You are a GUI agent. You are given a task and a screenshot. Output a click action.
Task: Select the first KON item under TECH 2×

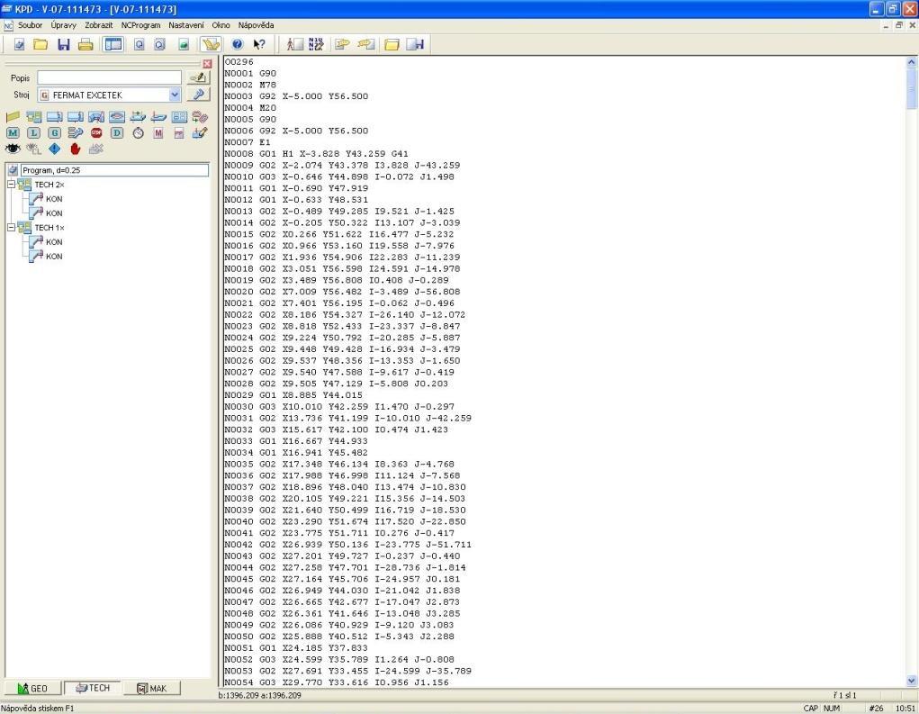pos(54,199)
